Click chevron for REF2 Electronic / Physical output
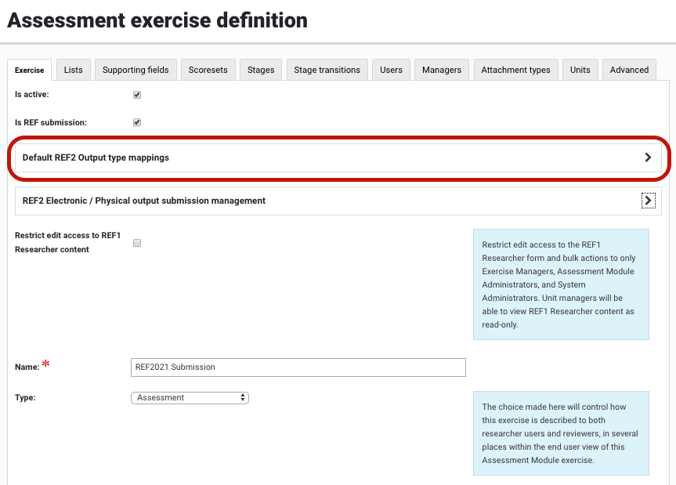Viewport: 676px width, 485px height. click(x=648, y=201)
